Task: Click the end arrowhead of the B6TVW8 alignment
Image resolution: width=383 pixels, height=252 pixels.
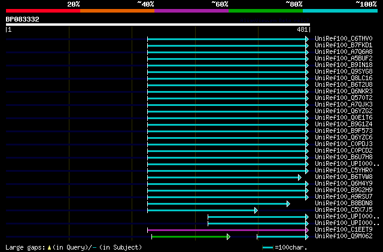Action: pyautogui.click(x=300, y=177)
